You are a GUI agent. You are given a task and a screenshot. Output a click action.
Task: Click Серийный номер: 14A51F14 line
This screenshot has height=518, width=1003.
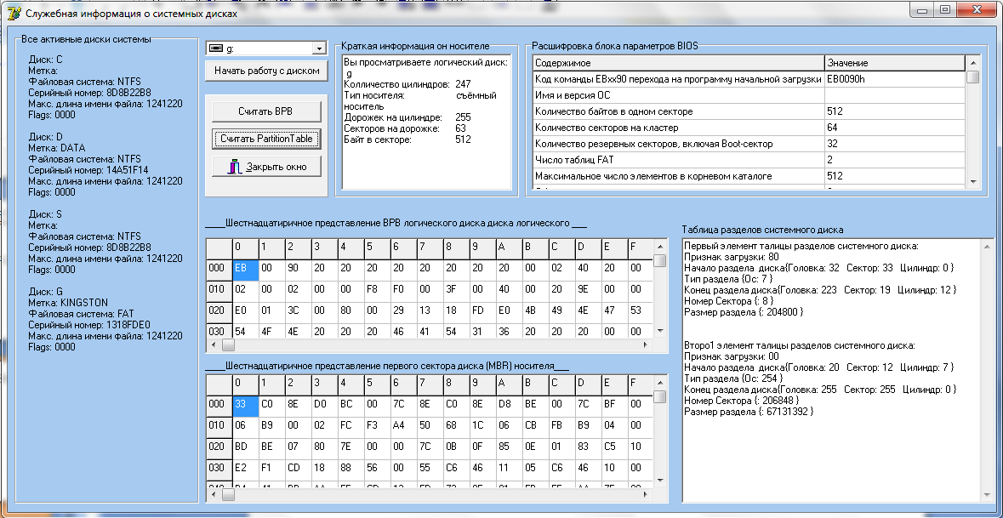tap(89, 169)
